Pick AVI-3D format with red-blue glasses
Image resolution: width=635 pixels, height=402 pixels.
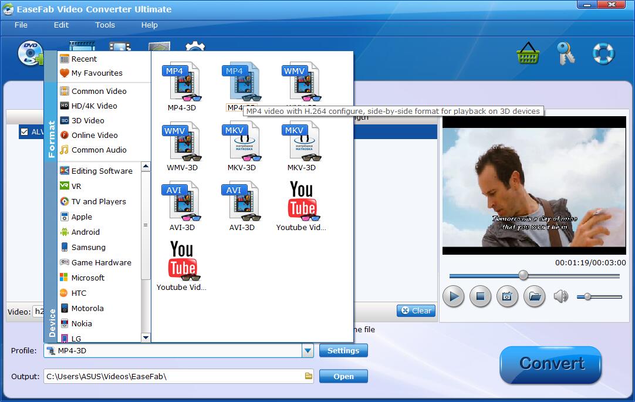[x=182, y=207]
